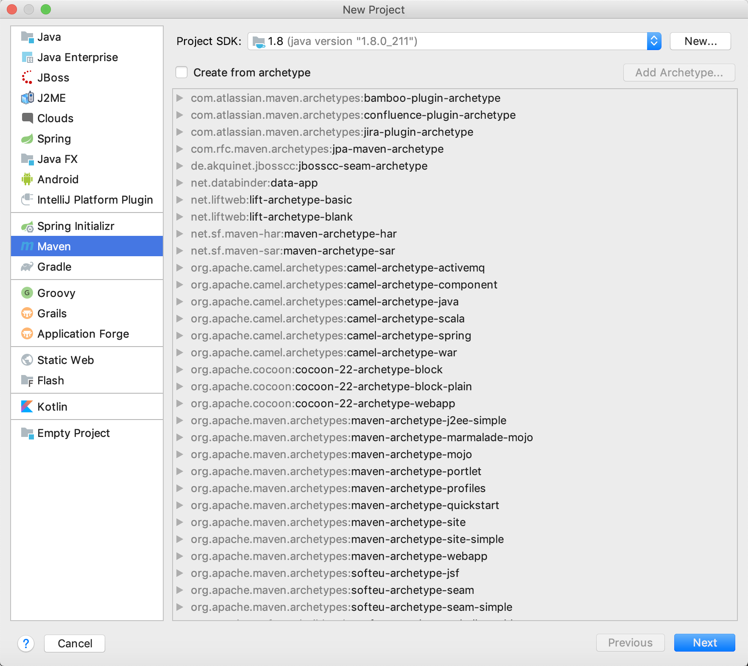Click the Clouds icon in sidebar

click(x=27, y=118)
